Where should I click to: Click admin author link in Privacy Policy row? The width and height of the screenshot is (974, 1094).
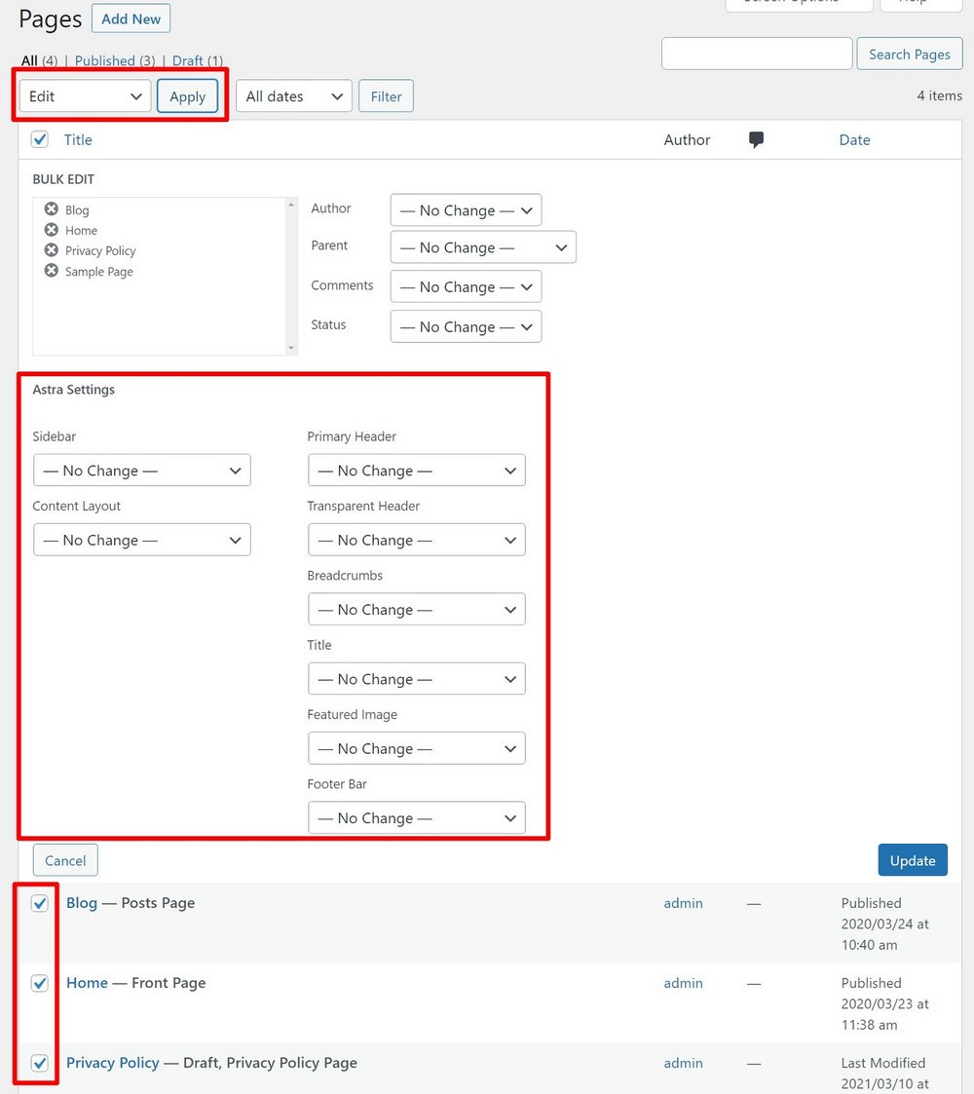[683, 1063]
